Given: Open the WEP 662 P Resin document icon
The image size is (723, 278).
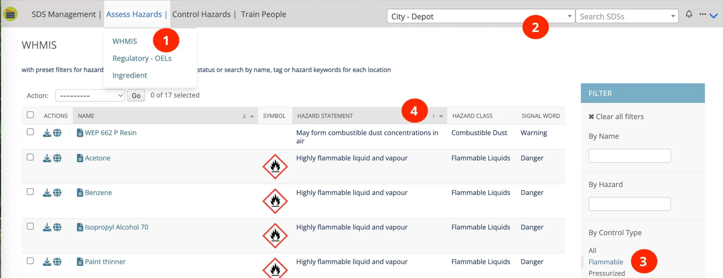Looking at the screenshot, I should (x=80, y=133).
